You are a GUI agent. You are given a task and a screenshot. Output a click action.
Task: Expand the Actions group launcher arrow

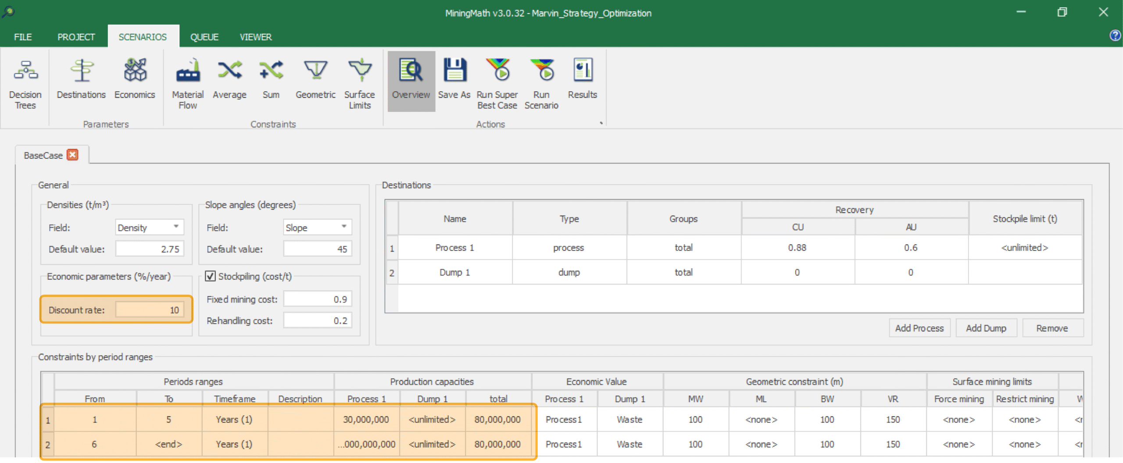point(601,124)
